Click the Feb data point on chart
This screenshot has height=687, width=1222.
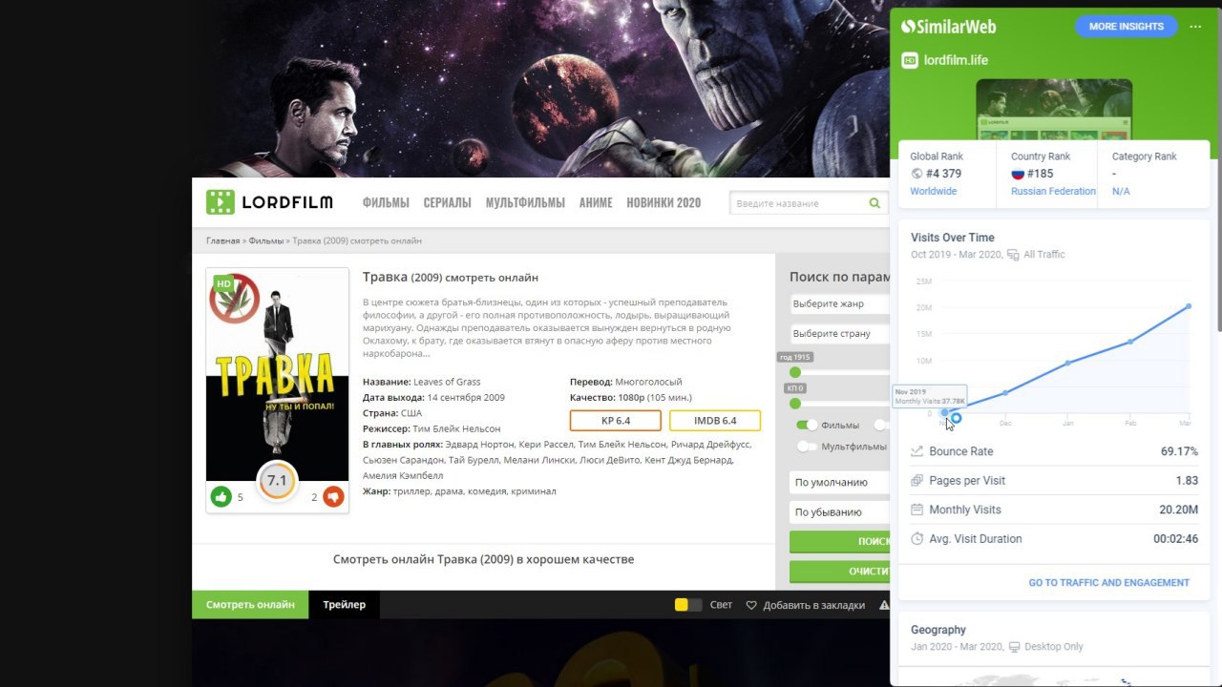pos(1130,342)
